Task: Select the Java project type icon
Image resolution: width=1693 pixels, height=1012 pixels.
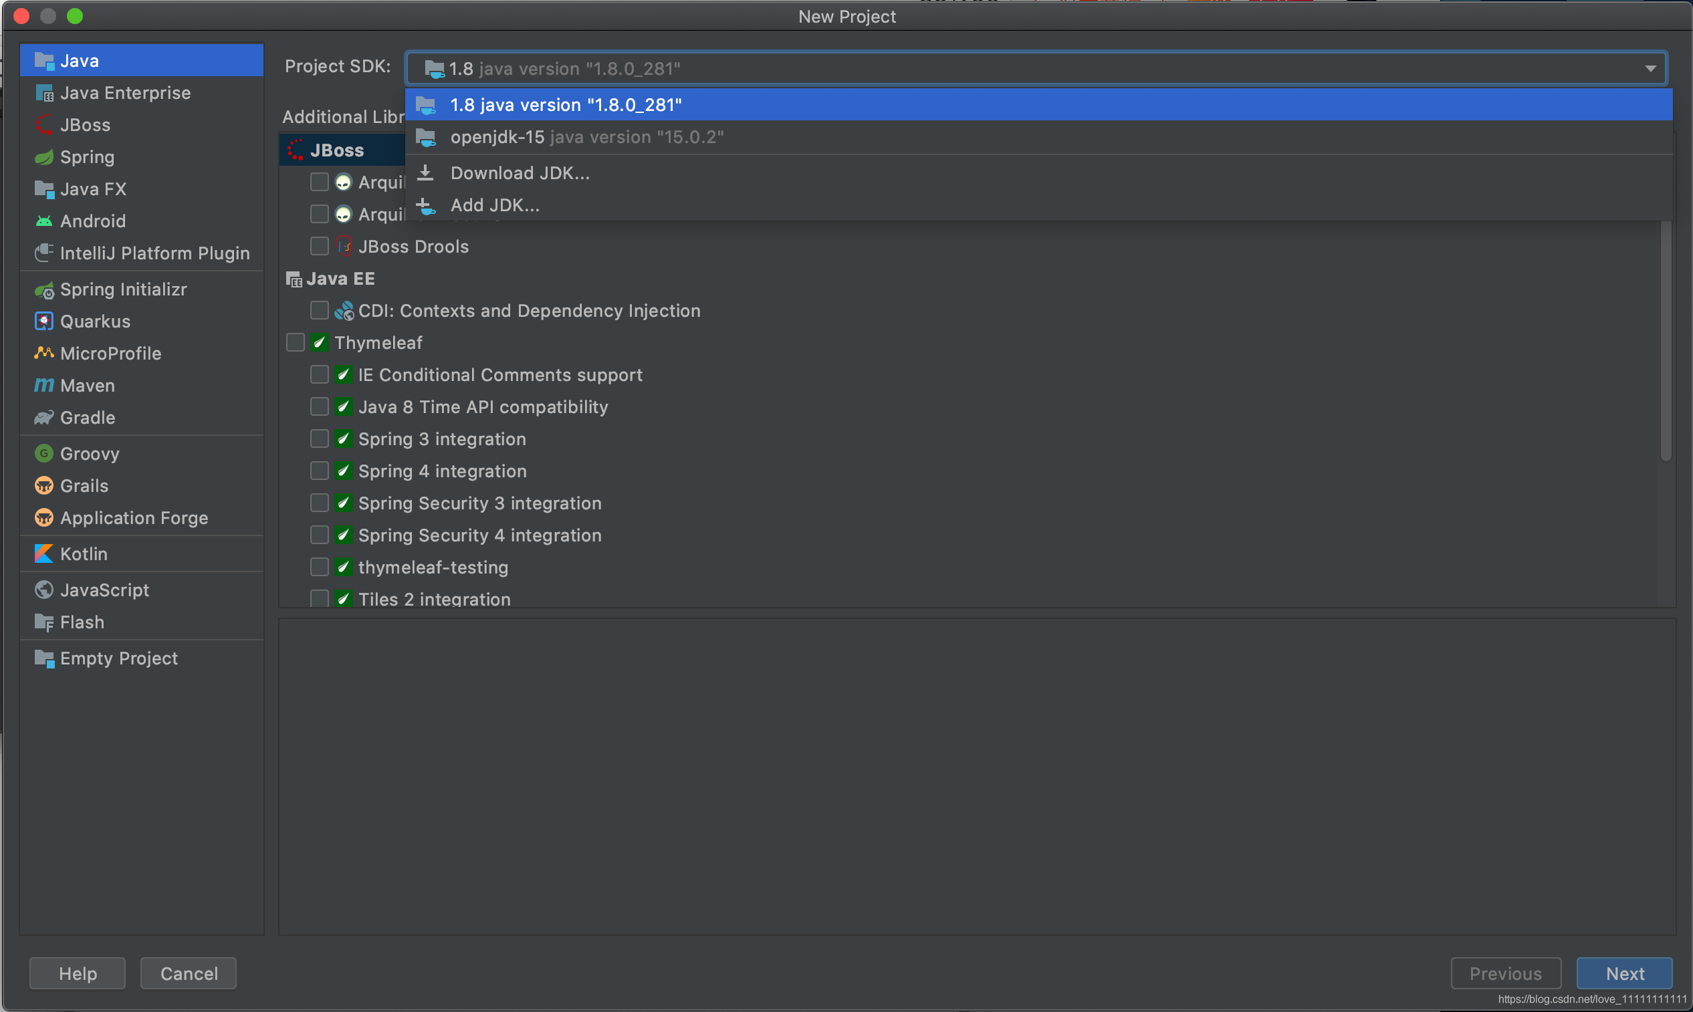Action: pos(44,61)
